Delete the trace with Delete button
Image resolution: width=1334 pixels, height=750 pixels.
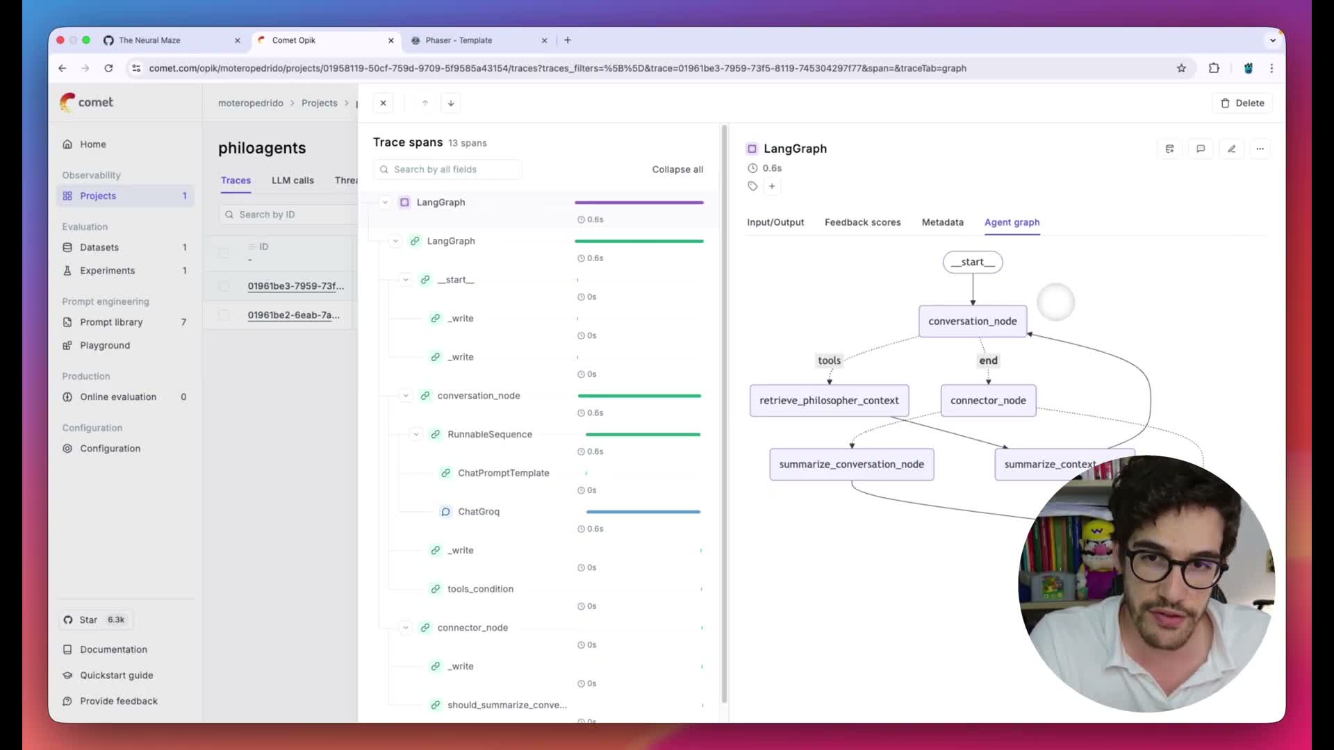[1242, 103]
